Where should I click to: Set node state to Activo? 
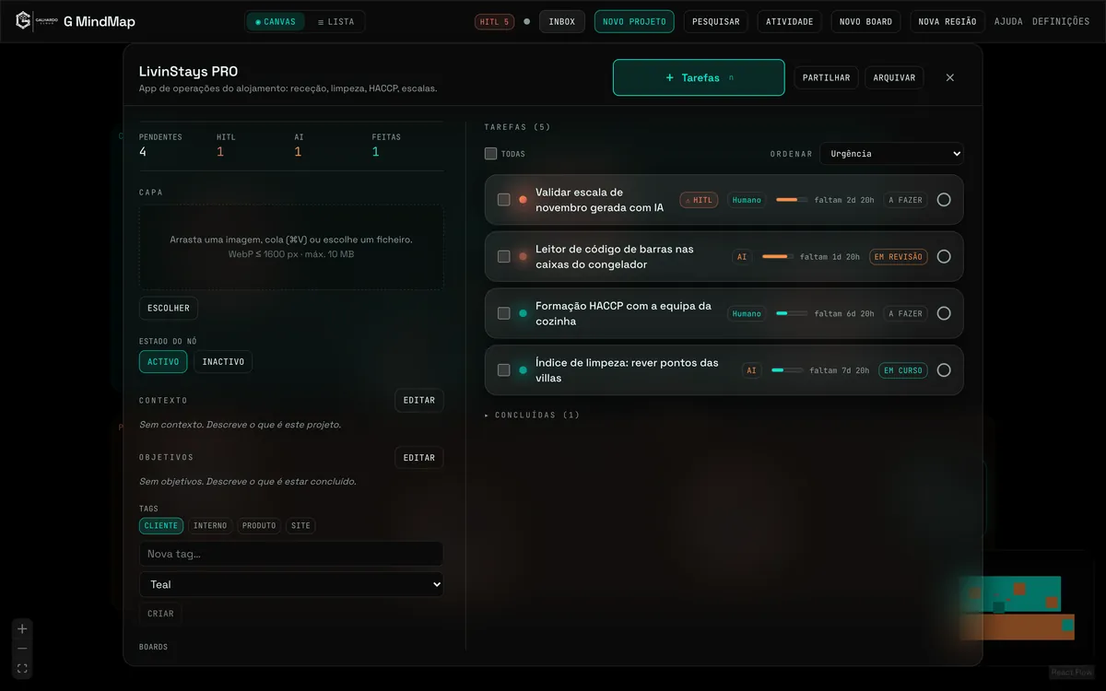[163, 362]
